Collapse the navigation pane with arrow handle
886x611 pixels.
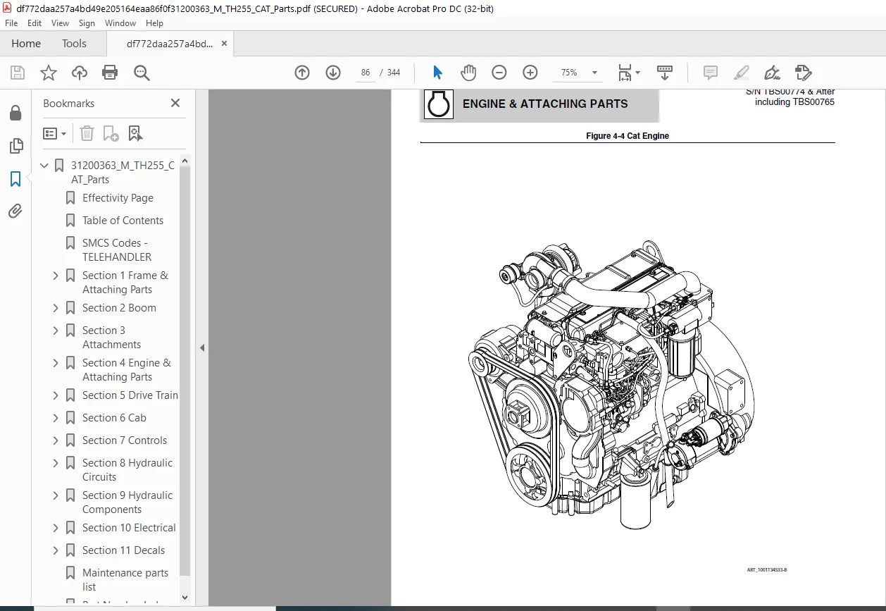coord(202,347)
